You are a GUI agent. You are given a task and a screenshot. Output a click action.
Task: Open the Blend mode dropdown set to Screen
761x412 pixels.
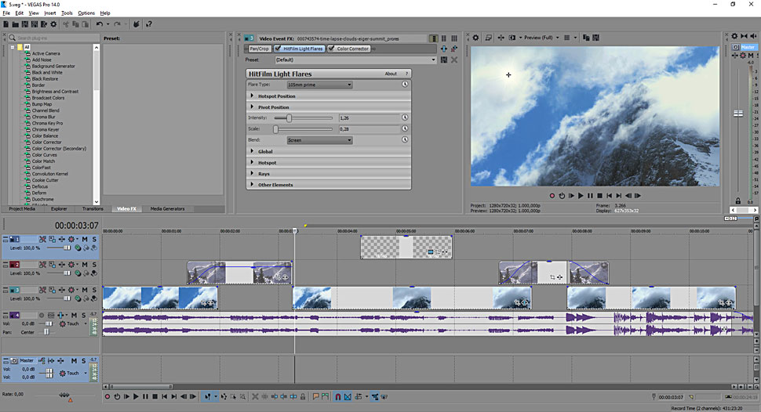coord(319,140)
